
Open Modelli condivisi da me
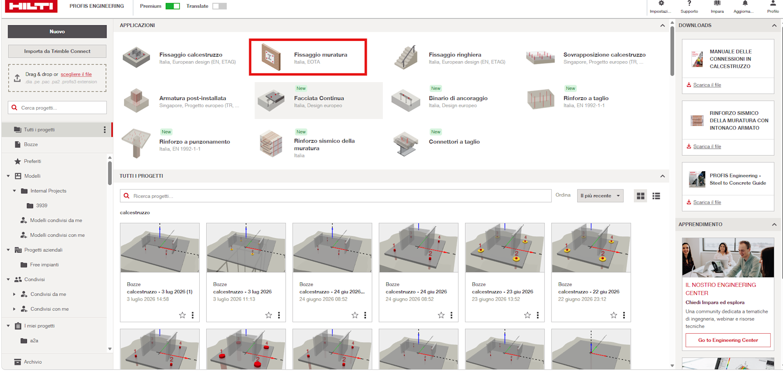point(56,220)
